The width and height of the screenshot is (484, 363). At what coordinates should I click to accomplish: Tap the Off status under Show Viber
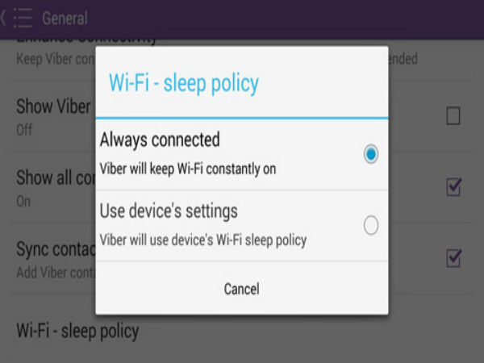tap(24, 130)
